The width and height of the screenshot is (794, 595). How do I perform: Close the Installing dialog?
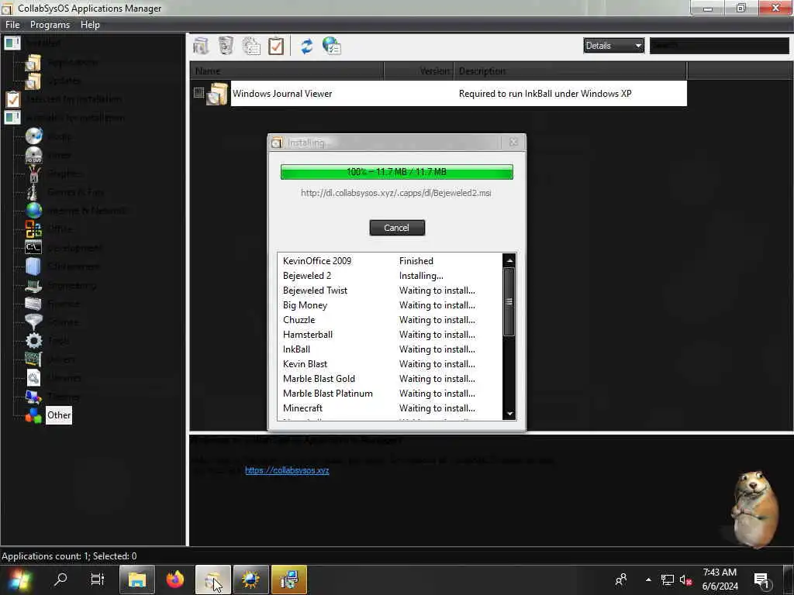pyautogui.click(x=513, y=143)
